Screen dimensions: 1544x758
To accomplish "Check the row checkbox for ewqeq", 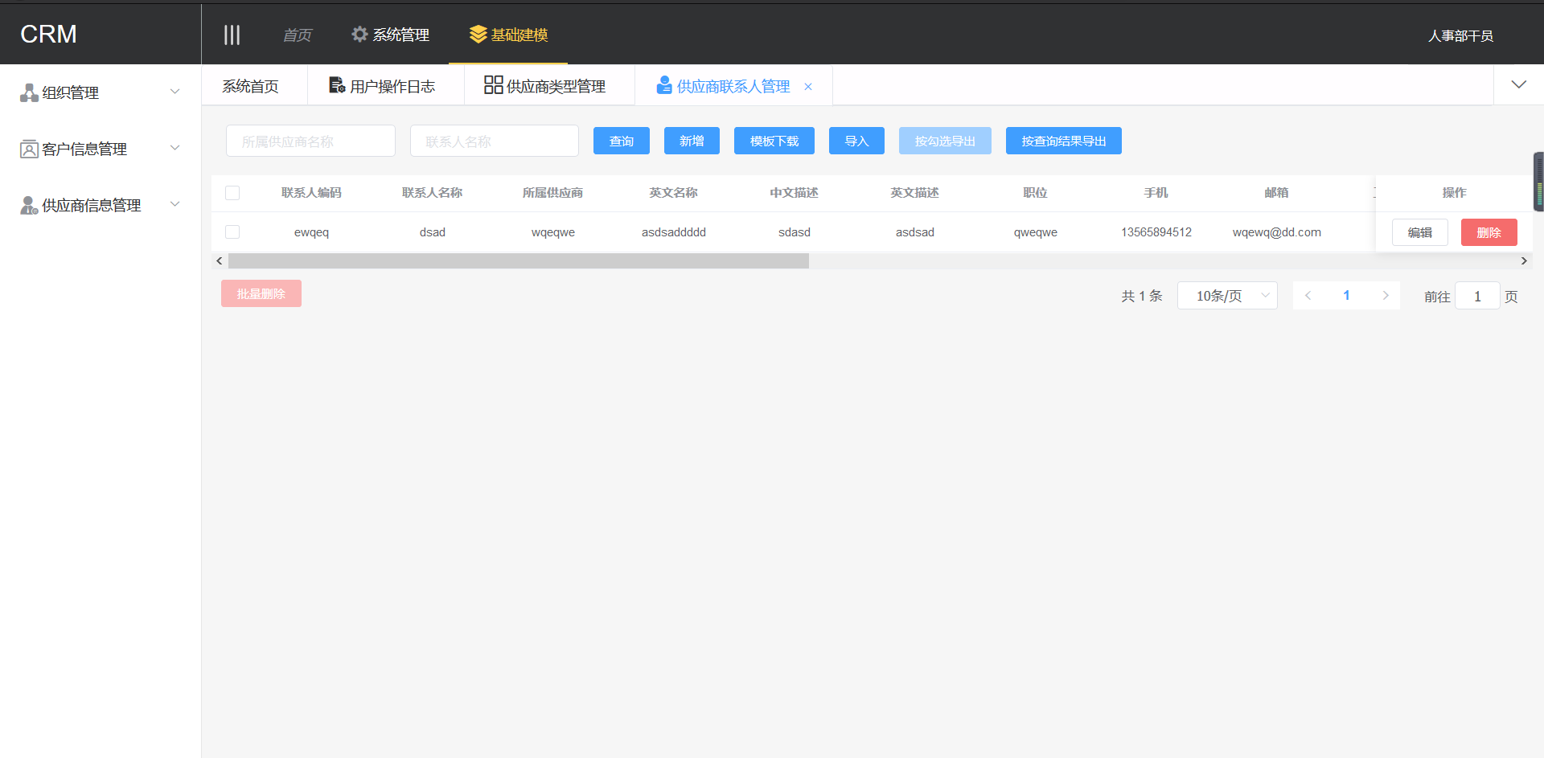I will [x=232, y=232].
